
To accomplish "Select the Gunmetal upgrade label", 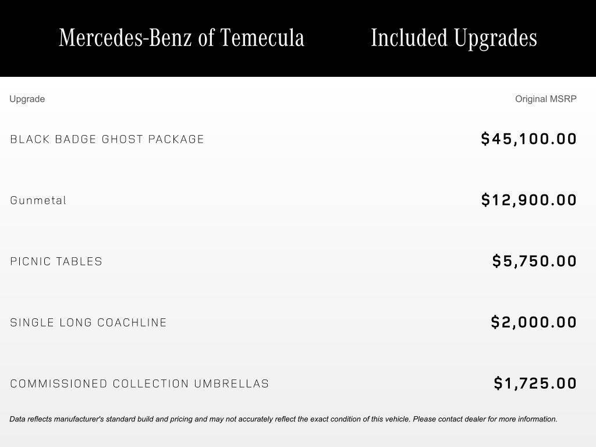I will (38, 200).
